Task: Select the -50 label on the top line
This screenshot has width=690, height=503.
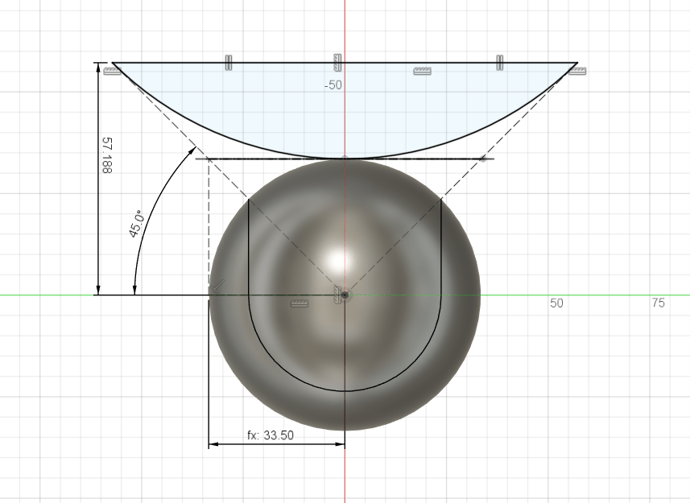Action: (333, 85)
